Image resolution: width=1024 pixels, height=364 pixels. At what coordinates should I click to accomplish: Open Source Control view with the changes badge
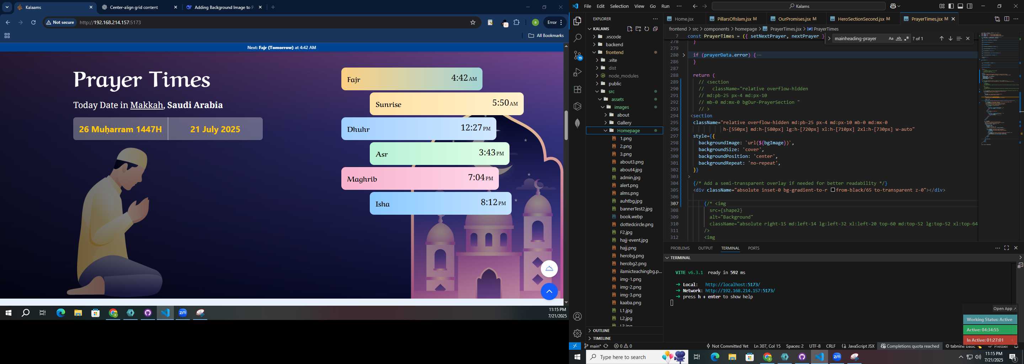pyautogui.click(x=577, y=55)
